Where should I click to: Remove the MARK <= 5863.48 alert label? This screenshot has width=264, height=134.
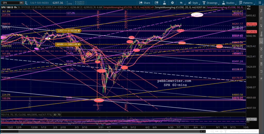tap(79, 44)
